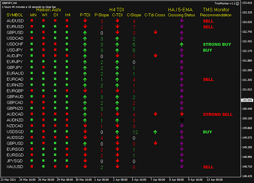
Task: Click the Heiken Ashi section title
Action: [x=49, y=10]
